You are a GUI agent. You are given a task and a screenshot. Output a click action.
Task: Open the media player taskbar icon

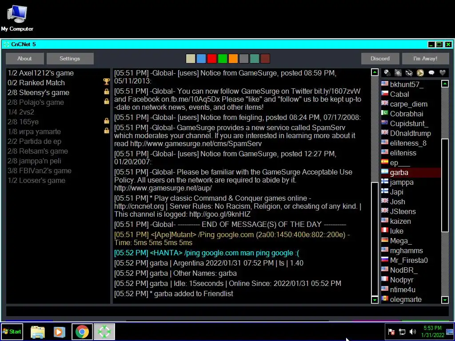tap(59, 332)
